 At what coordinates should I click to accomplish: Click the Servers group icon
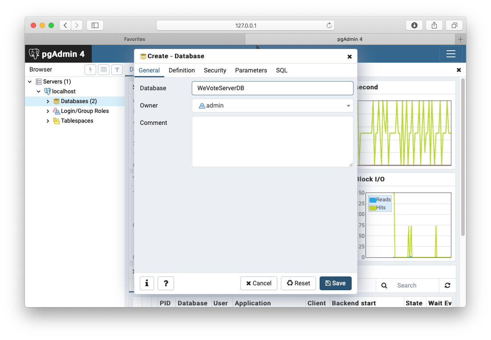[39, 82]
